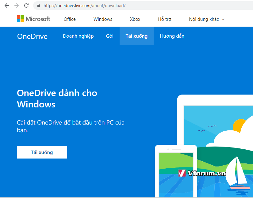Click the browser forward arrow

17,6
